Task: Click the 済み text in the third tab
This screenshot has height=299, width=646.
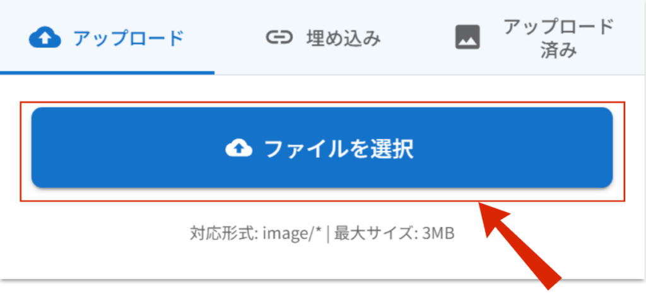Action: pyautogui.click(x=559, y=52)
